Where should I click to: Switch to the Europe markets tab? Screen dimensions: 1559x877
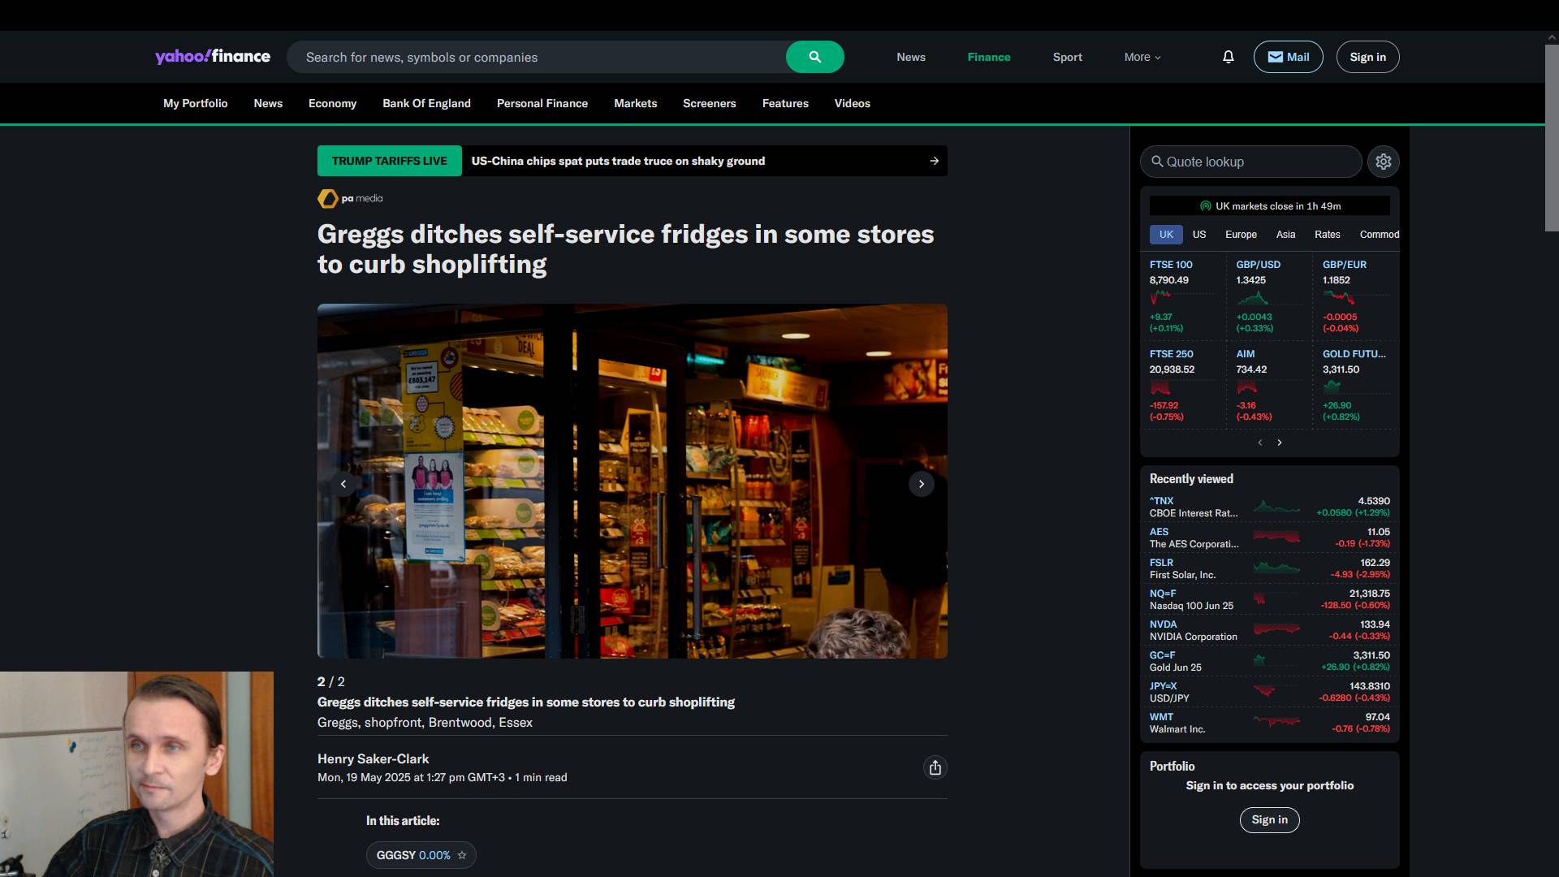(x=1240, y=235)
